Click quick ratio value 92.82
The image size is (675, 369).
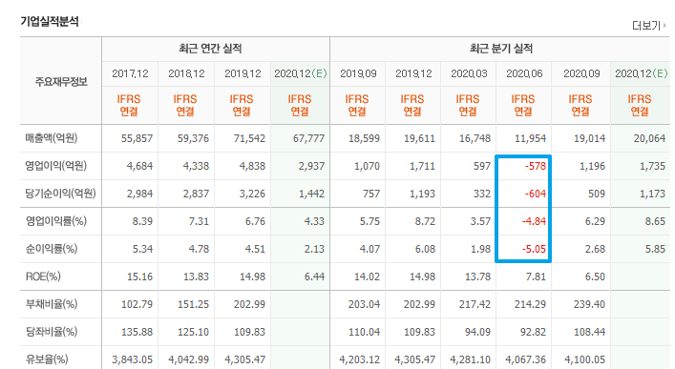pos(533,332)
